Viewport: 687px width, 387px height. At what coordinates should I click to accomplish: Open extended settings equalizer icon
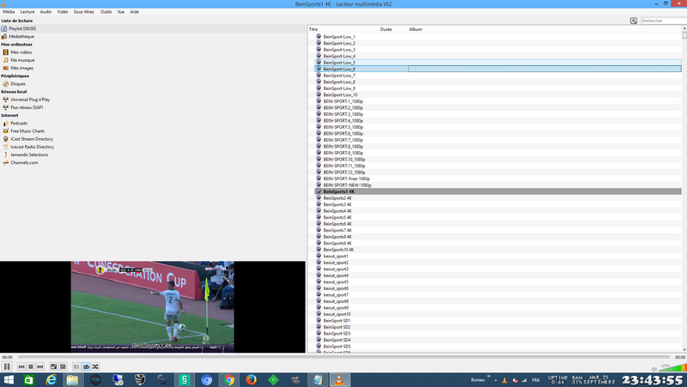(x=63, y=366)
